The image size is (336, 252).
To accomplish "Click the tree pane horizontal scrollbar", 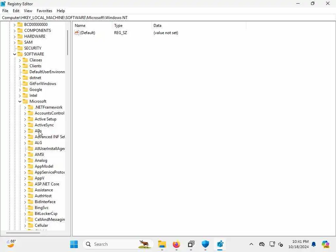I will pyautogui.click(x=23, y=233).
